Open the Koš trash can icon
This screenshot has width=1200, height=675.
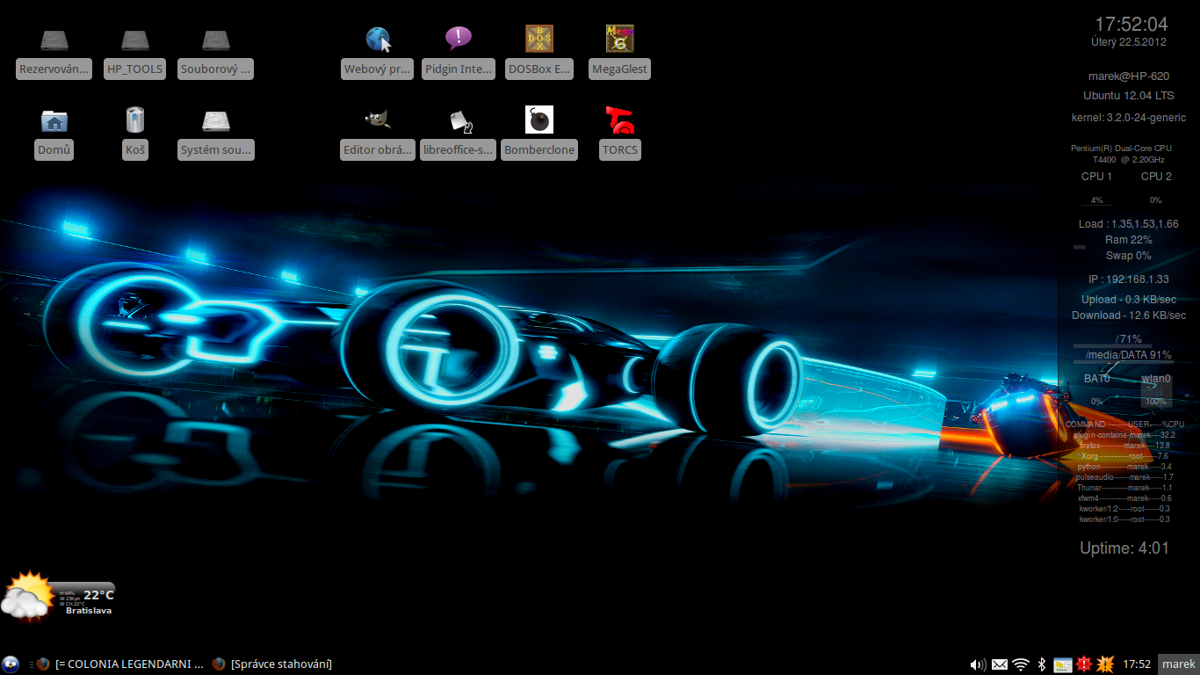(x=134, y=120)
